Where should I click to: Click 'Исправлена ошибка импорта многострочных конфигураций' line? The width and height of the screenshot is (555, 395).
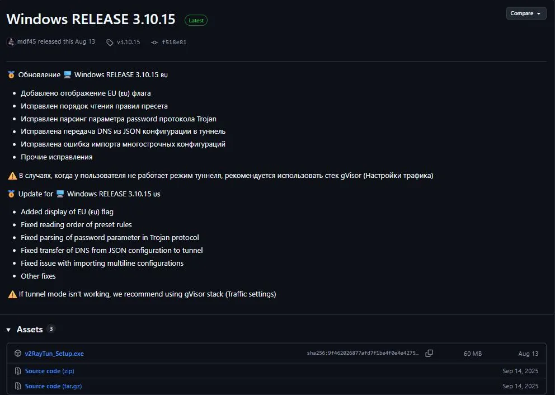(x=123, y=144)
